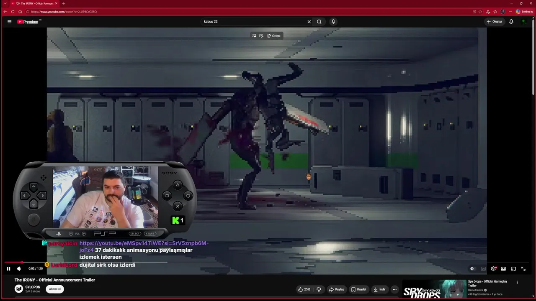This screenshot has width=536, height=301.
Task: Open YouTube notifications bell
Action: tap(511, 22)
